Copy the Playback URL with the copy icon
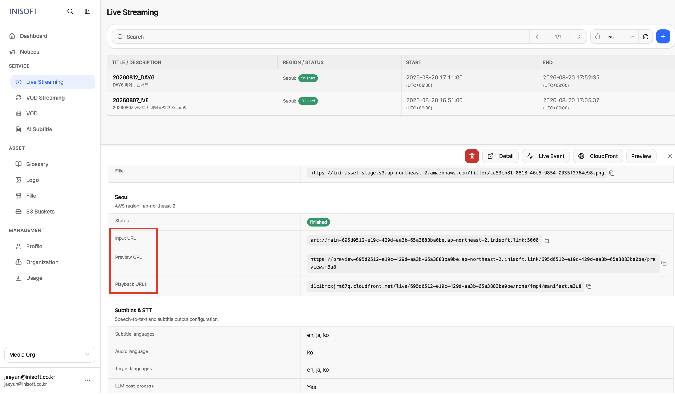This screenshot has height=396, width=675. pos(589,287)
